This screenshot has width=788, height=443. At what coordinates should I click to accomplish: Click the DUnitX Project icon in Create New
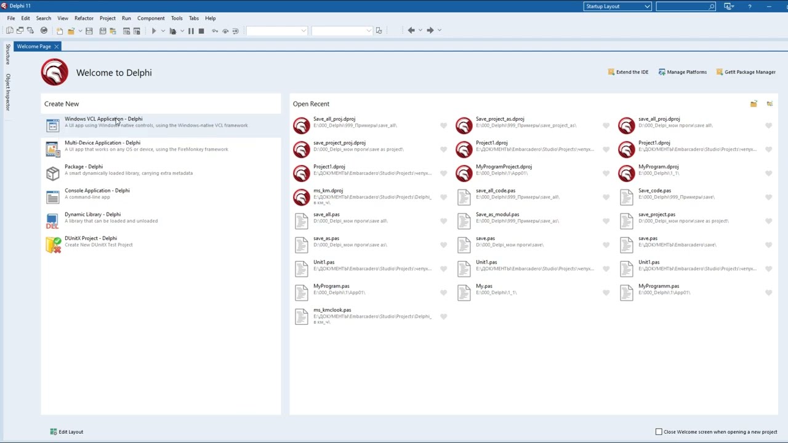coord(52,245)
